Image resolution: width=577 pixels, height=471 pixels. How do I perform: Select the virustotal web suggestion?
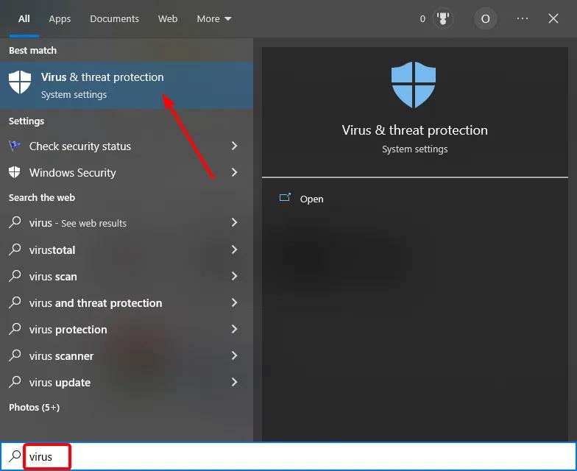tap(127, 250)
